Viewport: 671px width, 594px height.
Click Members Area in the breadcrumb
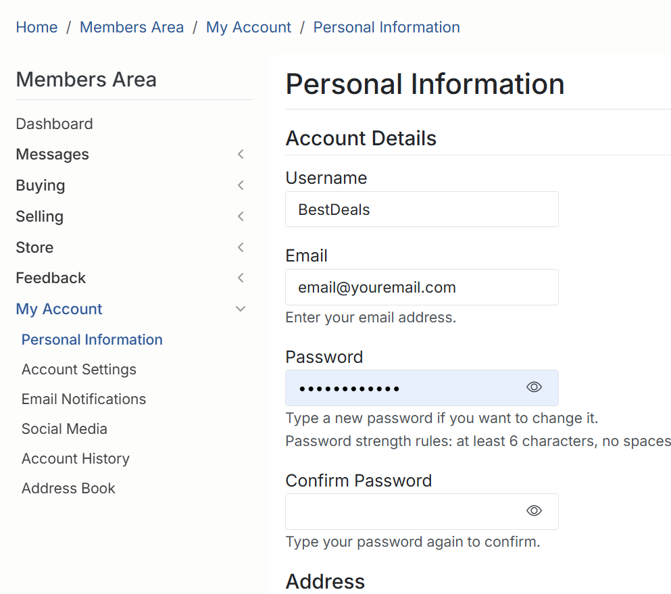pos(131,27)
